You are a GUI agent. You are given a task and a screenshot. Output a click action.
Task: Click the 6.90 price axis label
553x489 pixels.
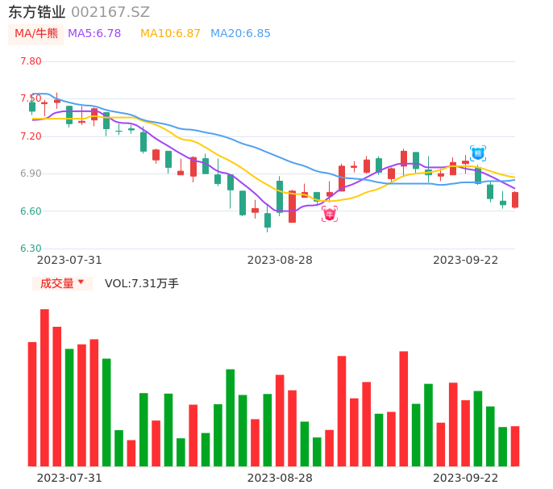pos(31,173)
